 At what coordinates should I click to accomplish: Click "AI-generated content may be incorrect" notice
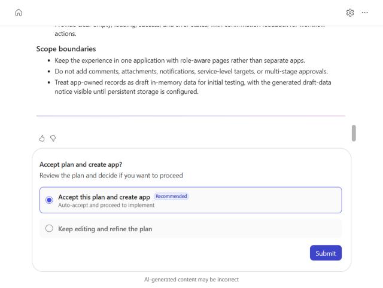point(191,280)
